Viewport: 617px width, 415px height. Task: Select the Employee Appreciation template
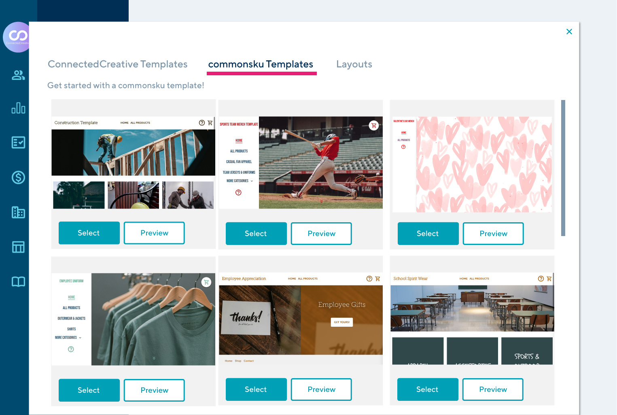point(256,389)
